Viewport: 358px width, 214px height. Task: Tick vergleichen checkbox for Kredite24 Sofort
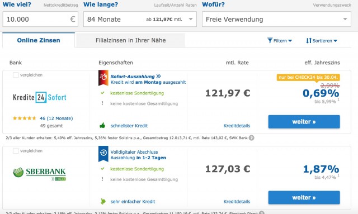[16, 75]
